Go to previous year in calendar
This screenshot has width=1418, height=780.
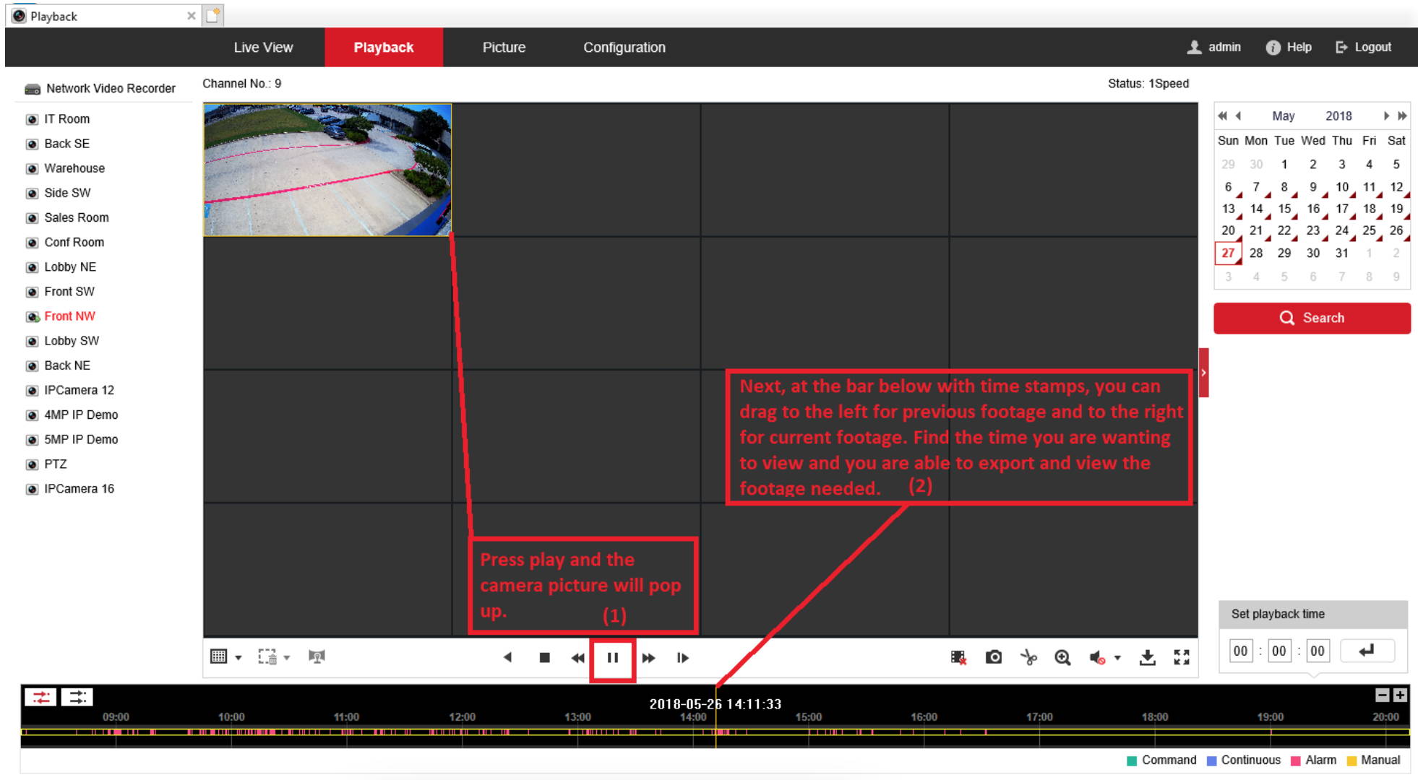tap(1222, 116)
